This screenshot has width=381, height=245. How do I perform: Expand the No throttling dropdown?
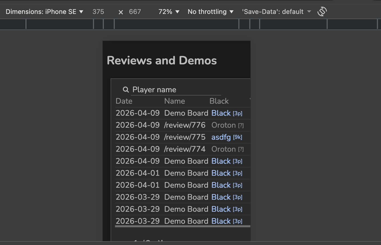pos(210,12)
